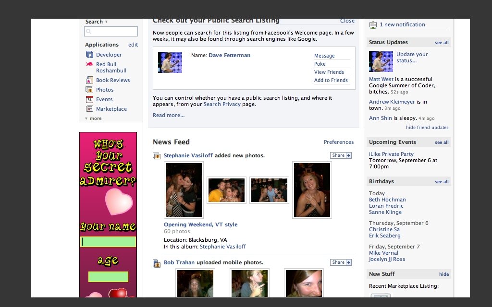
Task: Click the profile picture in Status Updates
Action: tap(381, 61)
